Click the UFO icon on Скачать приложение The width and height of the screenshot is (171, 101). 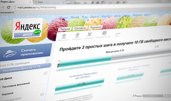(x=10, y=53)
